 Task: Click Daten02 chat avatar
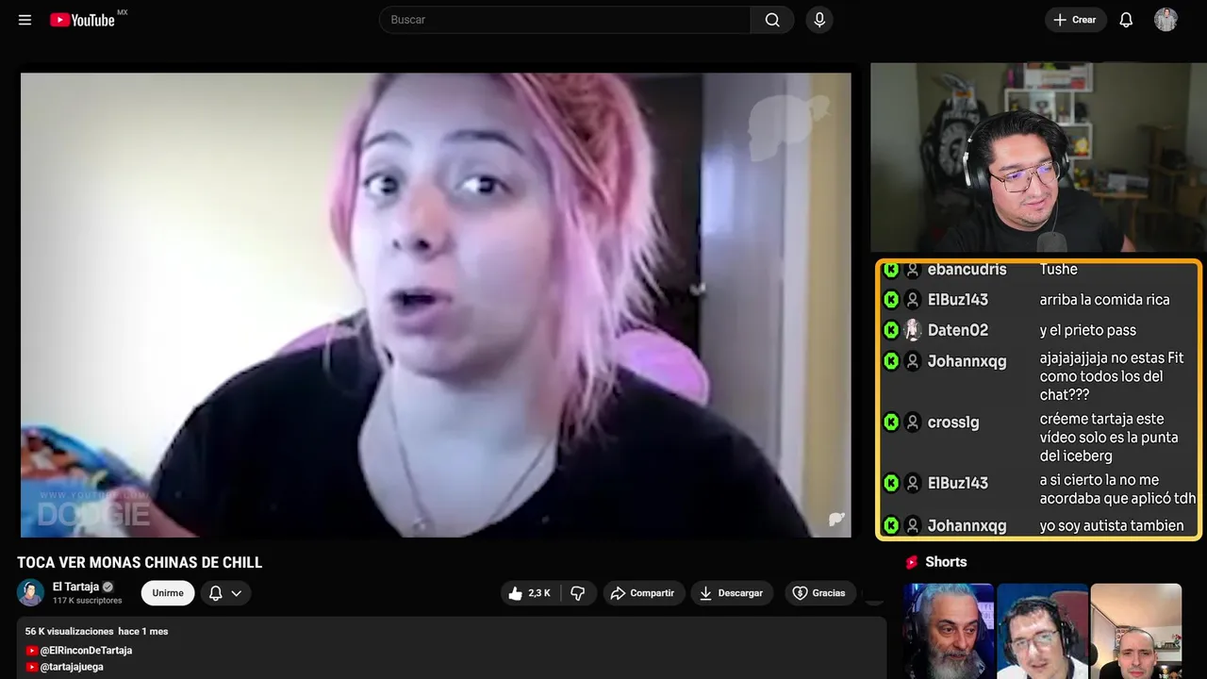(913, 330)
